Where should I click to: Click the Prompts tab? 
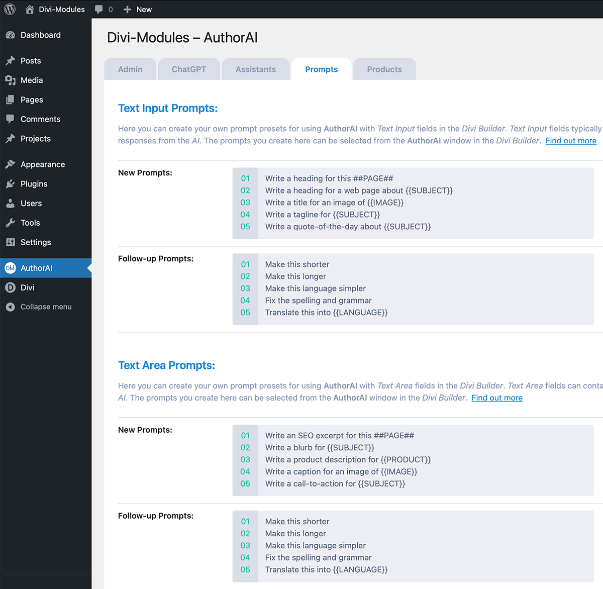322,69
